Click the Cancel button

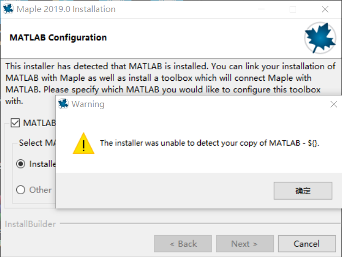click(x=306, y=244)
